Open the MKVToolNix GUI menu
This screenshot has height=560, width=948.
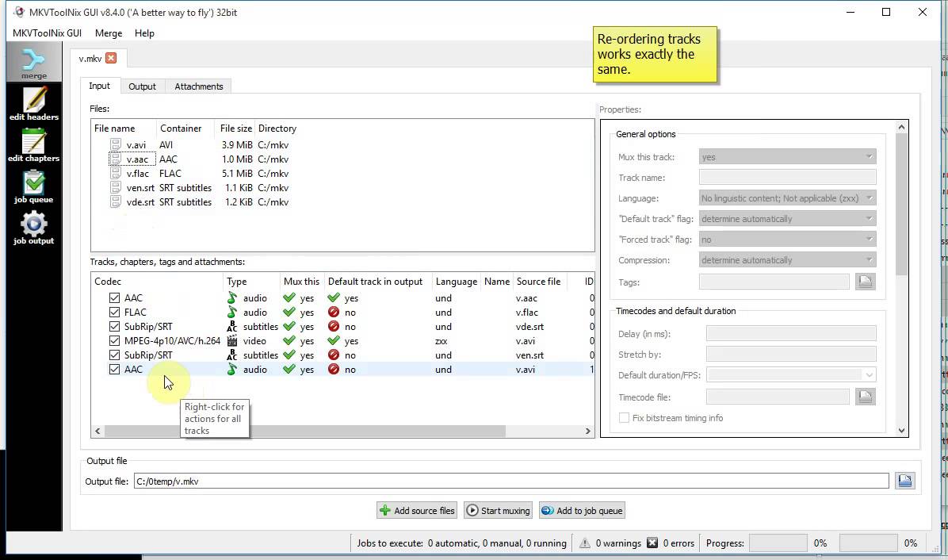click(x=47, y=33)
